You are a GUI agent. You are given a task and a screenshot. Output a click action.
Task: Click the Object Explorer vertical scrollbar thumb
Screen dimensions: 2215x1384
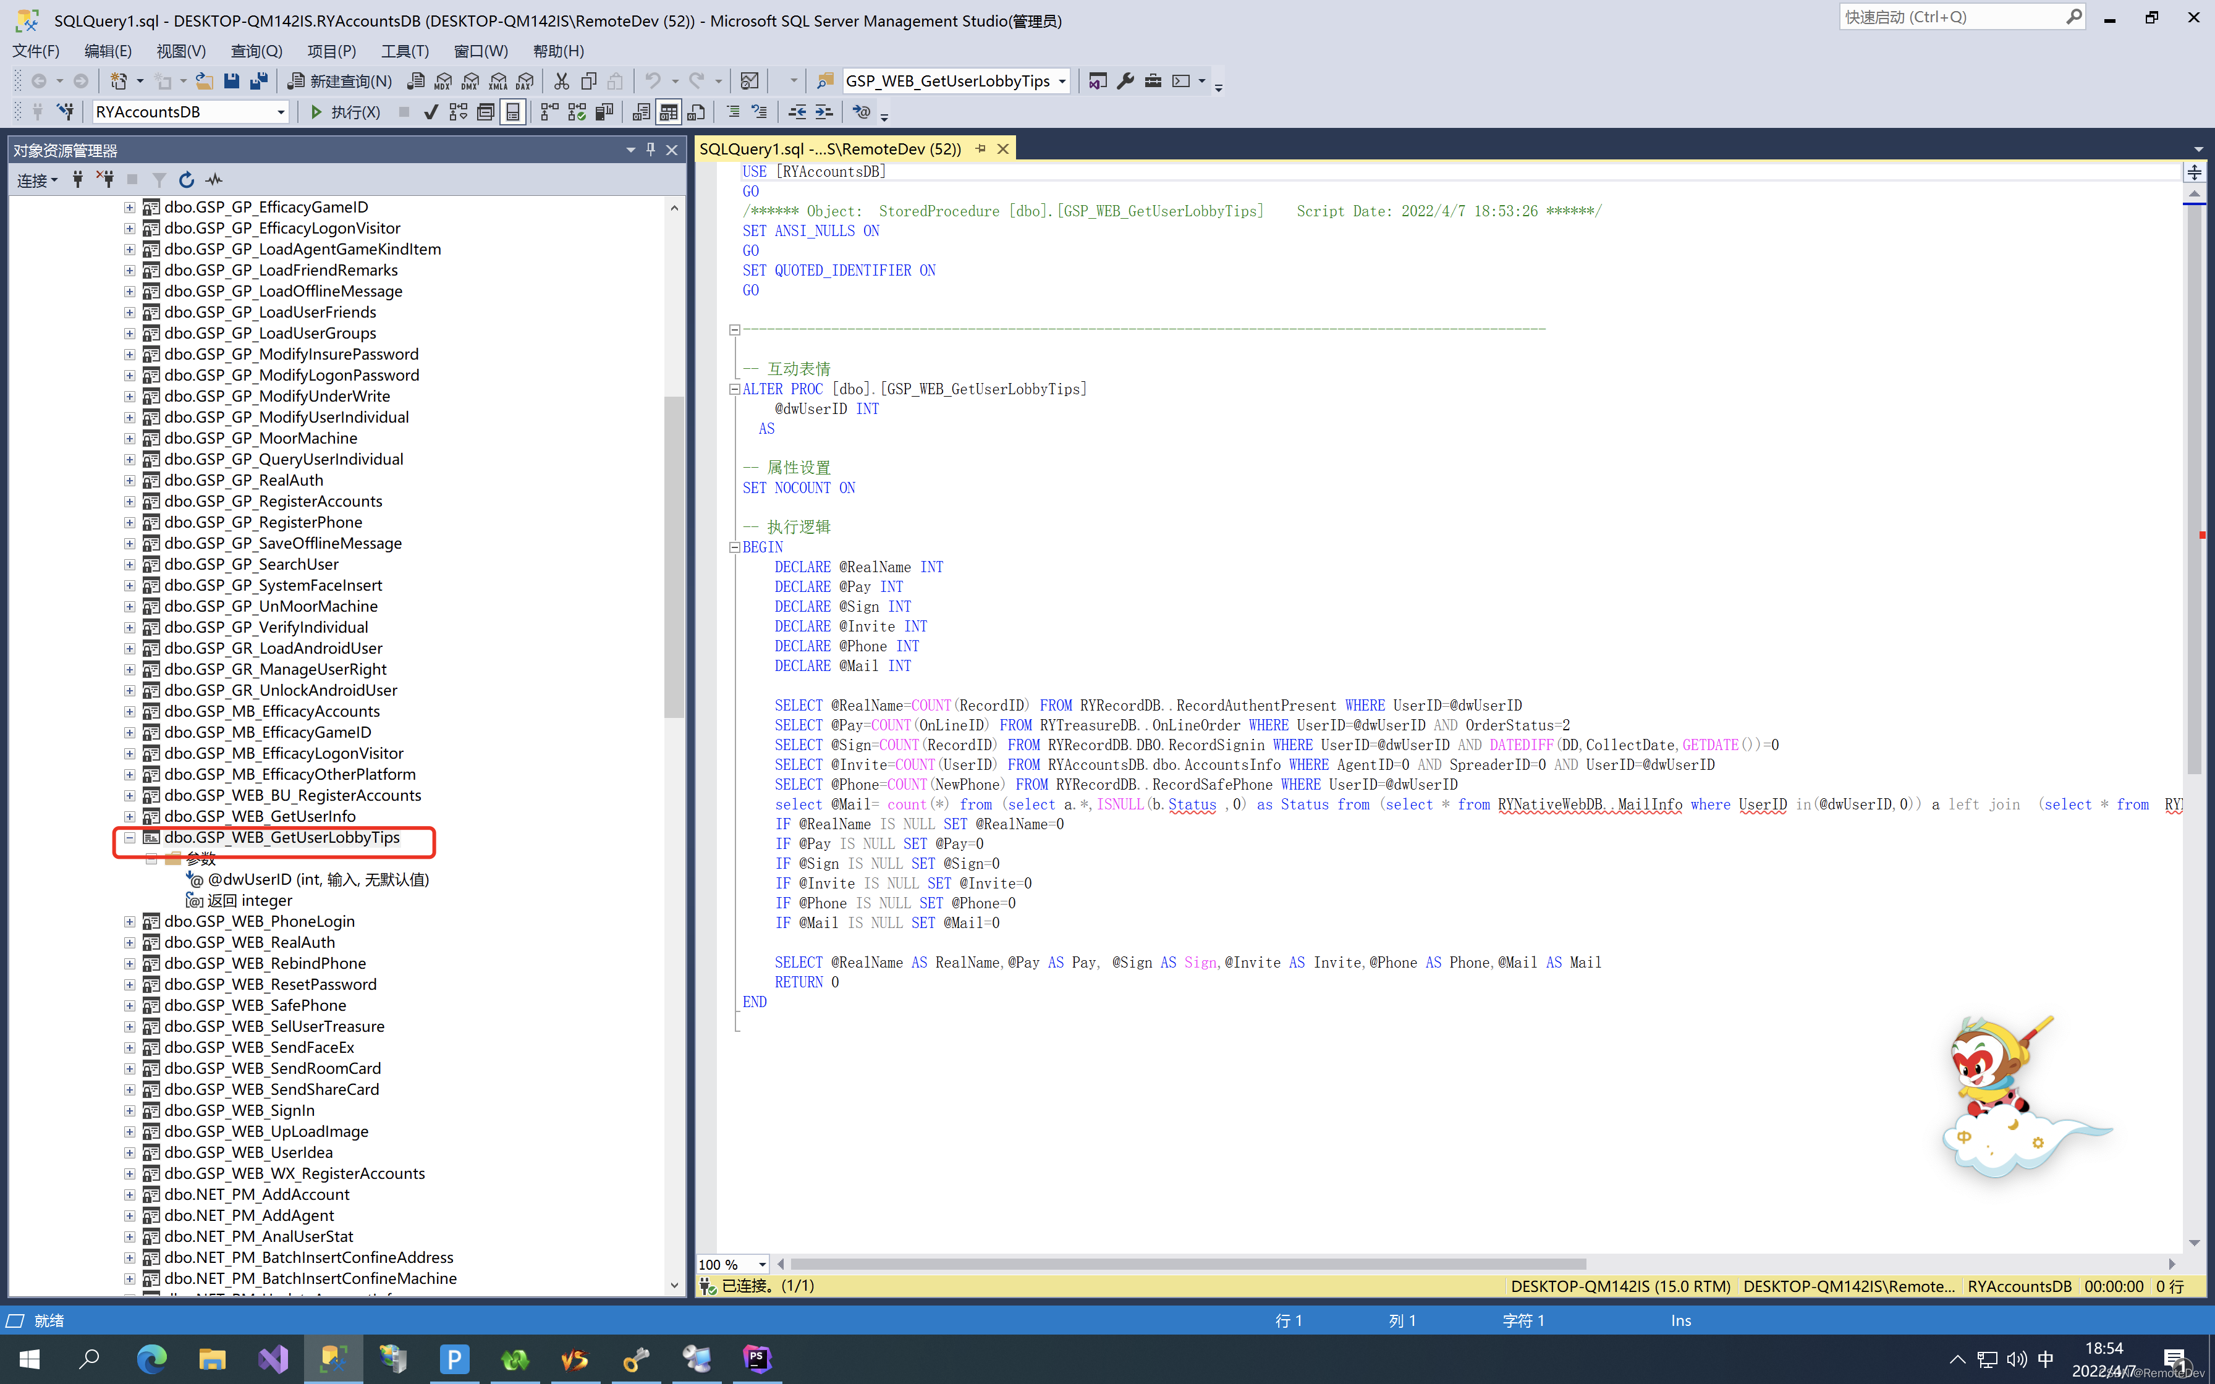click(x=674, y=557)
